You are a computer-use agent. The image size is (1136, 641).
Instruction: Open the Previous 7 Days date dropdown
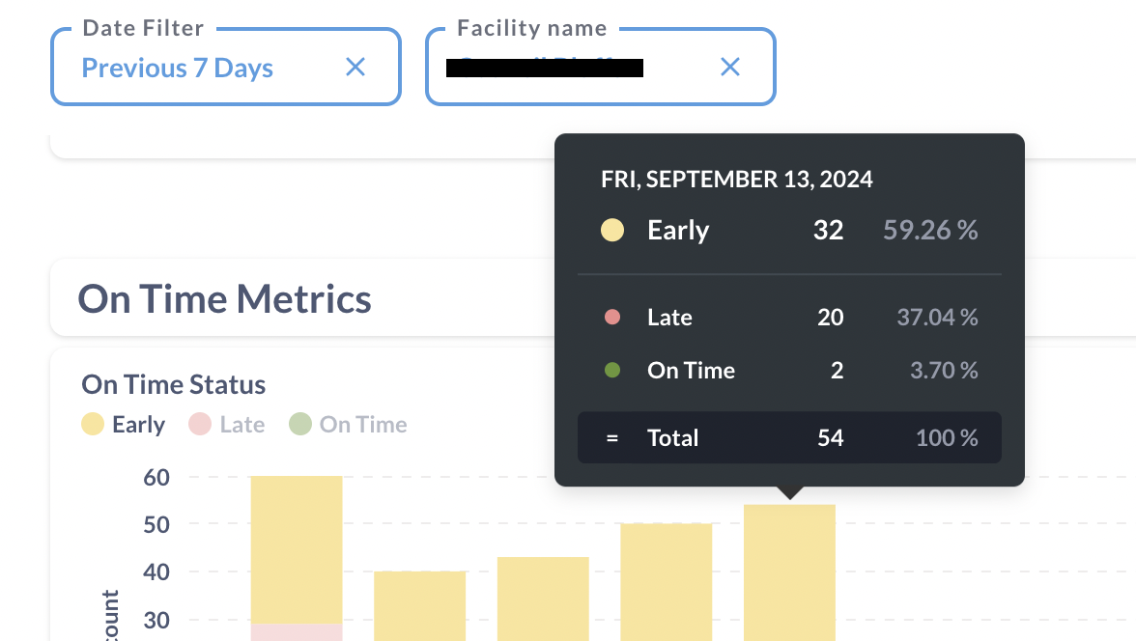click(x=178, y=69)
